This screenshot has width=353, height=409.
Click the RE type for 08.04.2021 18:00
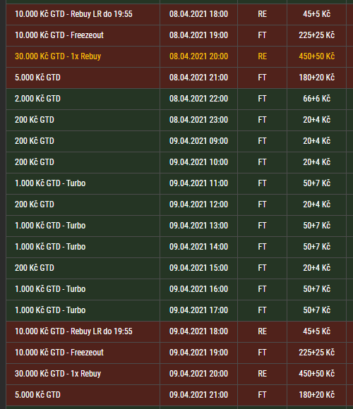coord(263,14)
